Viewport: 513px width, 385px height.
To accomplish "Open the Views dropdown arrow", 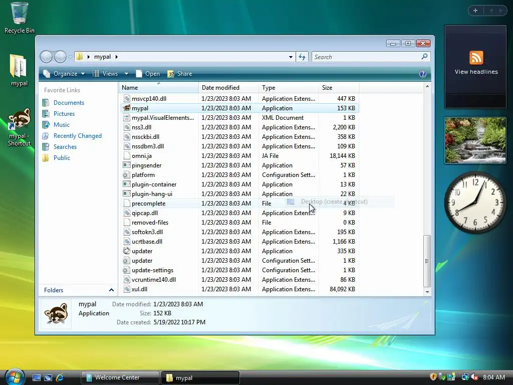I will click(x=126, y=74).
